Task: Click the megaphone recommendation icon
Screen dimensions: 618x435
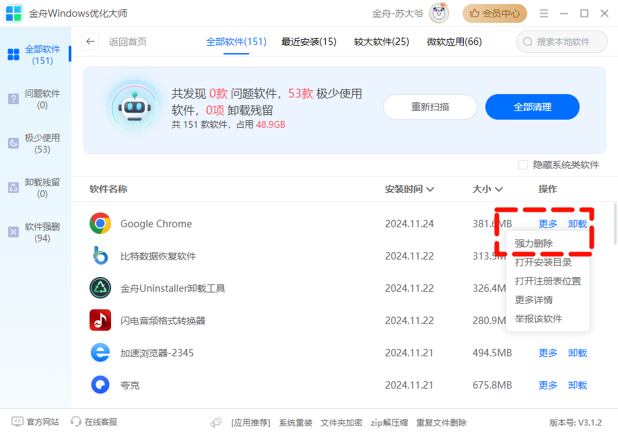Action: (x=216, y=422)
